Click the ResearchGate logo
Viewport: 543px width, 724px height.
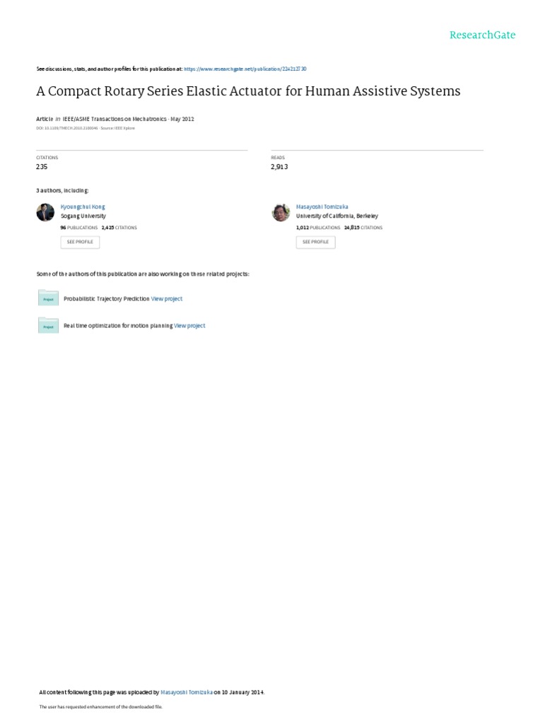(x=482, y=35)
